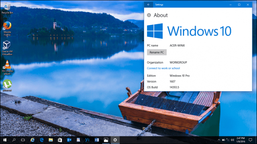Image resolution: width=257 pixels, height=144 pixels.
Task: Click the OS Build value 14393.5
Action: [174, 87]
